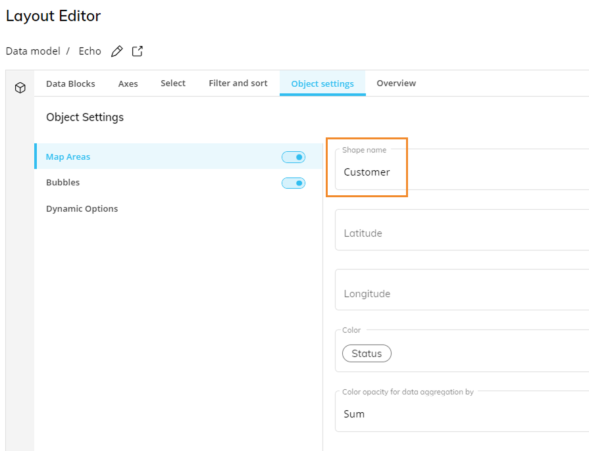The image size is (589, 451).
Task: Click the Latitude field
Action: [462, 229]
